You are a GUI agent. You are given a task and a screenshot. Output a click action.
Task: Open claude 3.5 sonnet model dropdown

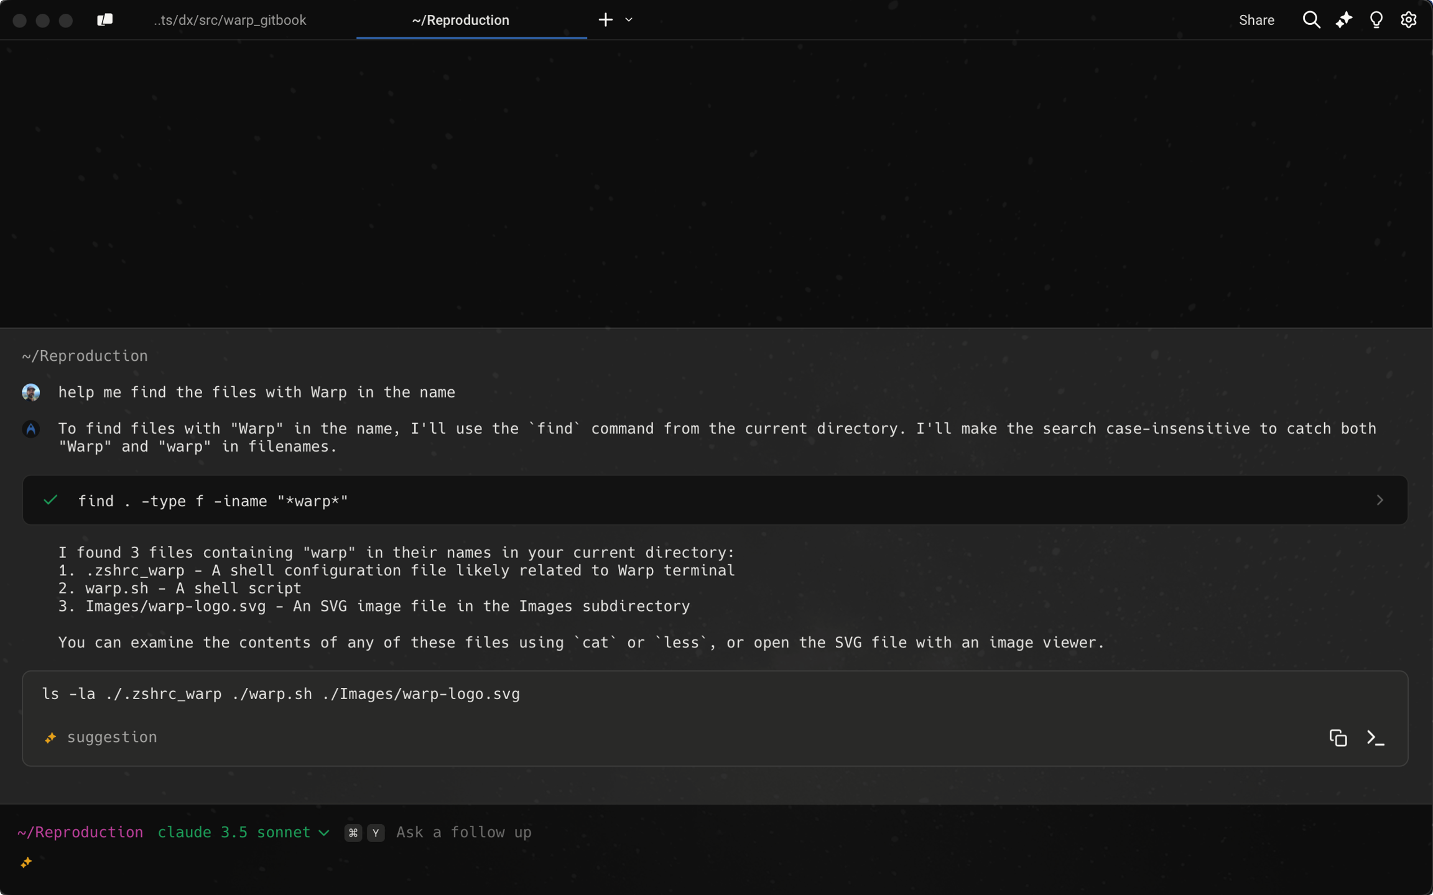click(x=243, y=832)
